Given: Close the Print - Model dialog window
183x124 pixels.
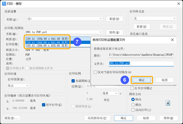Looking at the screenshot, I should pyautogui.click(x=178, y=4).
